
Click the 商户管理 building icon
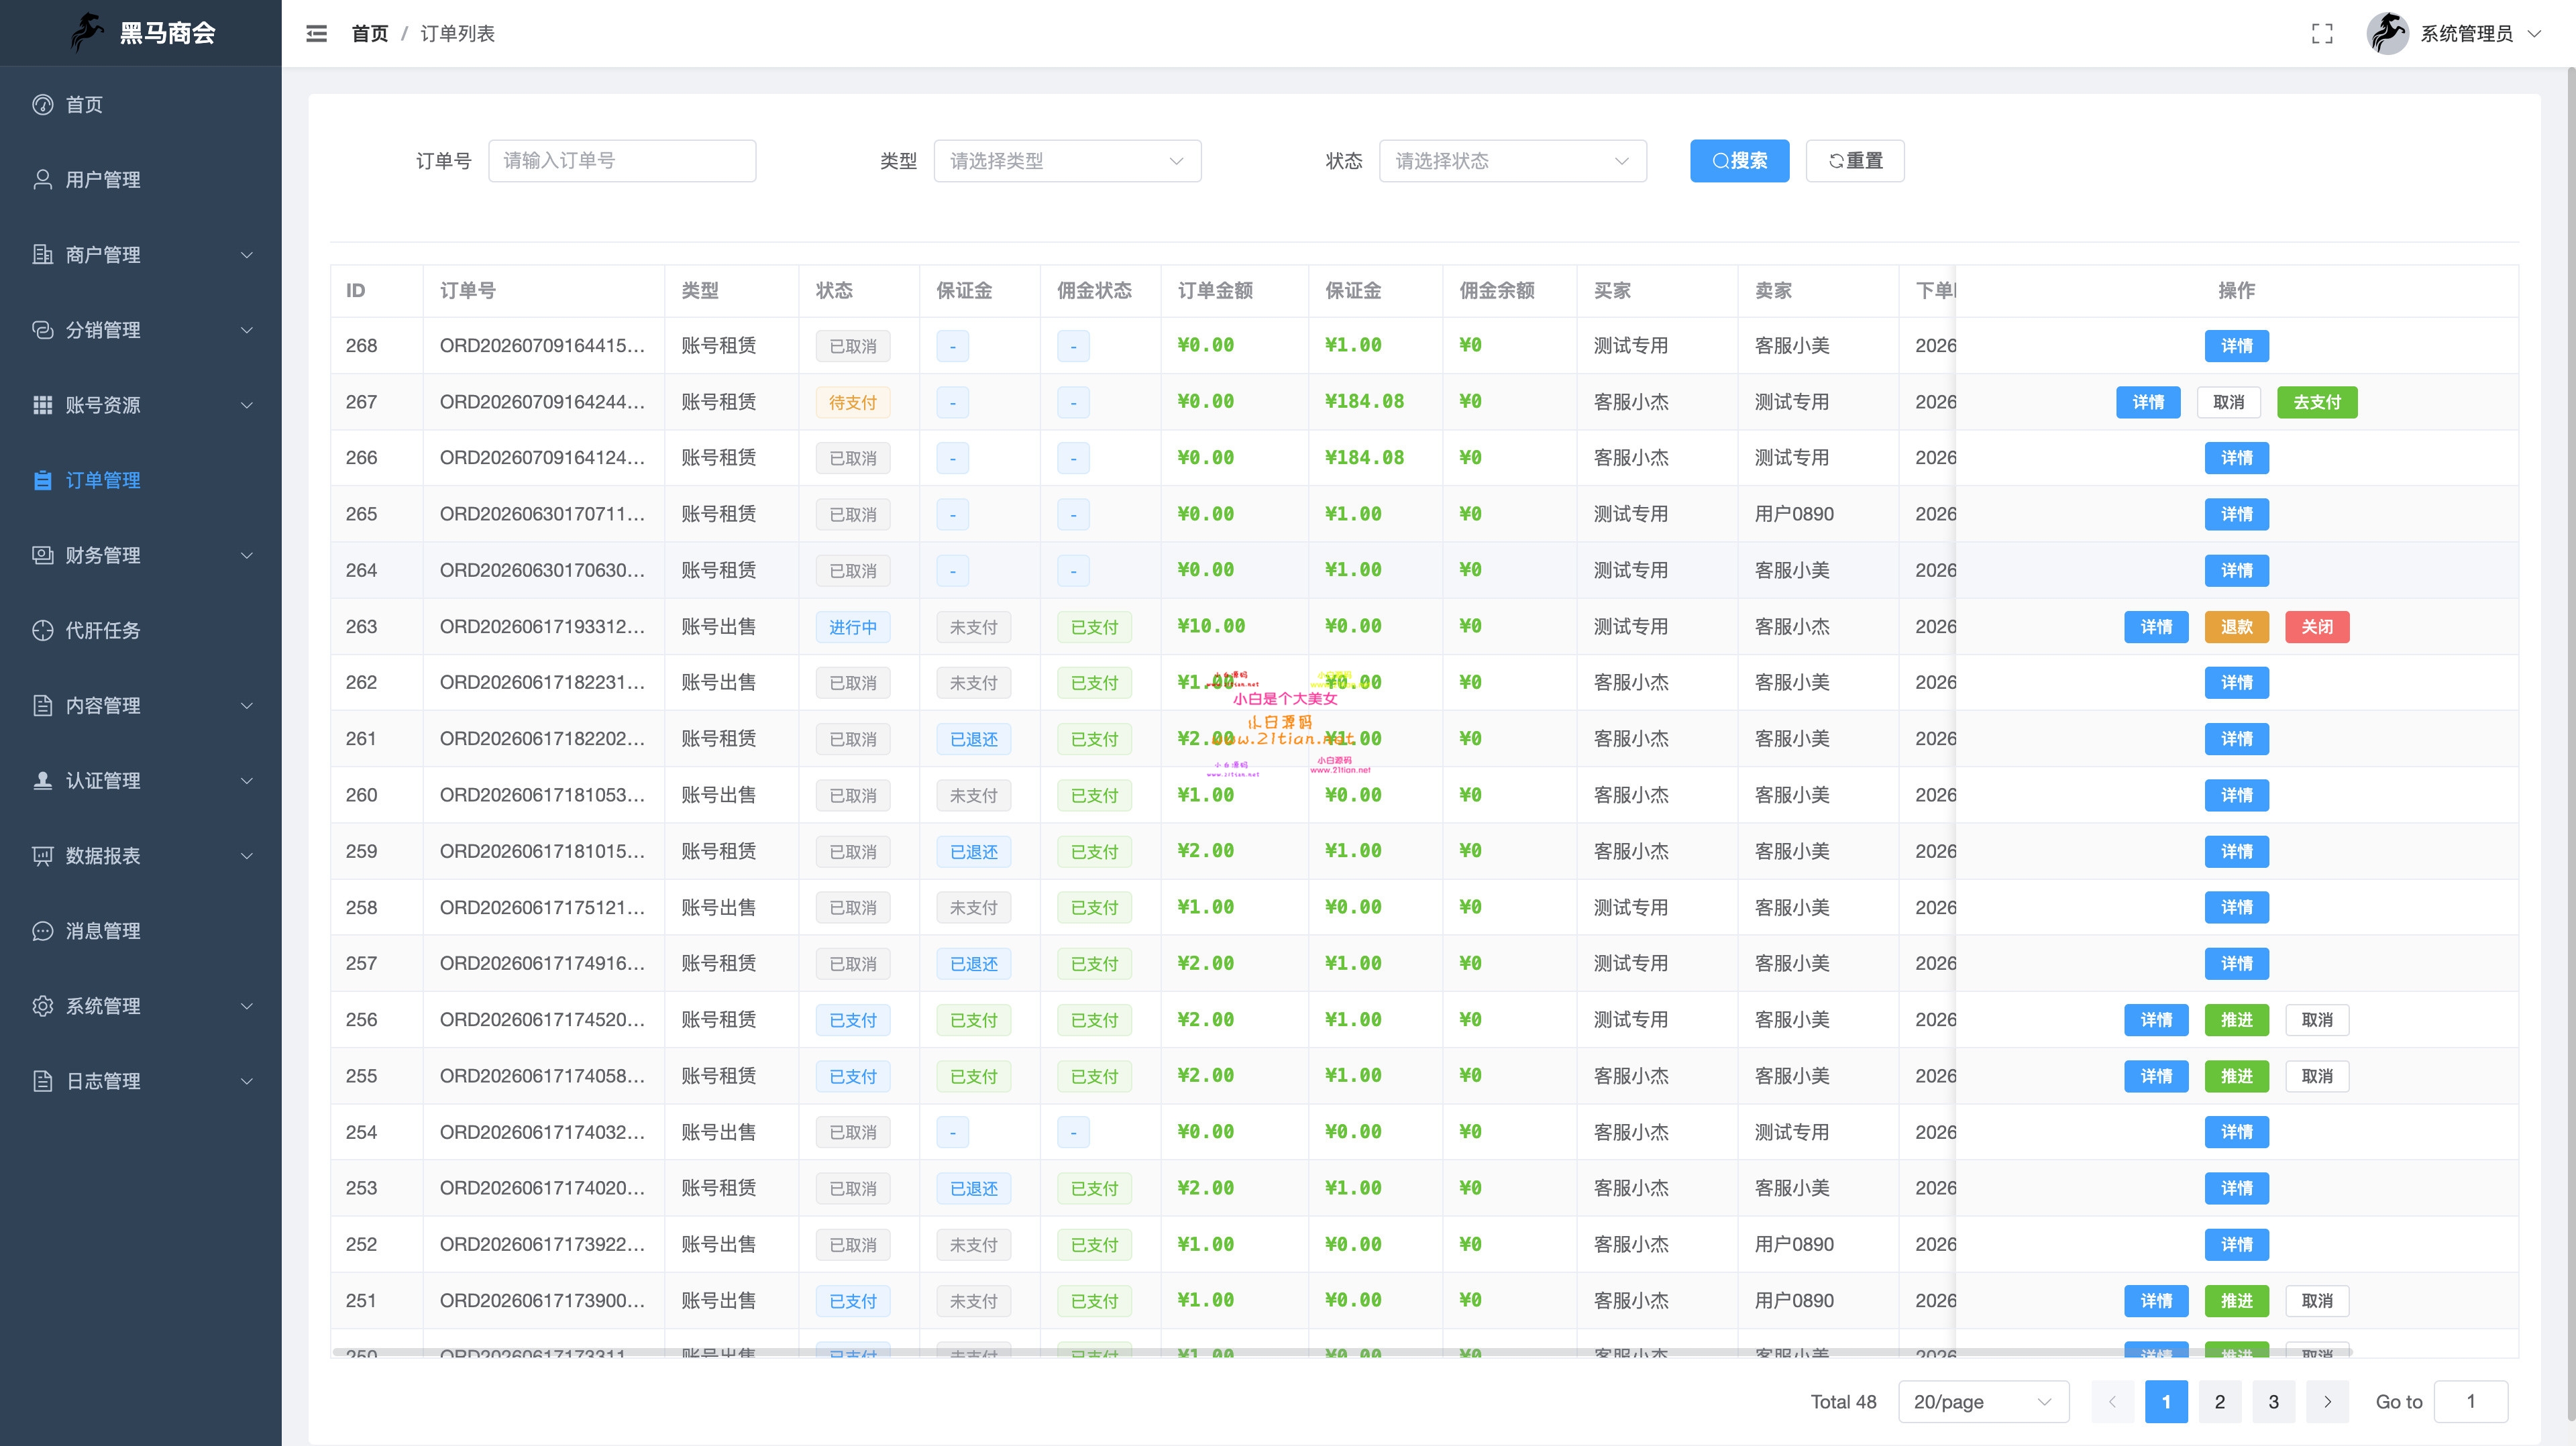coord(42,254)
